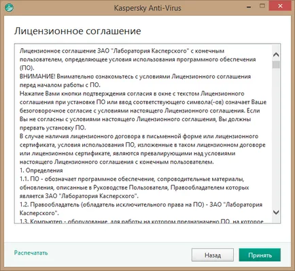This screenshot has width=295, height=271.
Task: Open the Распечатать link to print the agreement
Action: [31, 253]
